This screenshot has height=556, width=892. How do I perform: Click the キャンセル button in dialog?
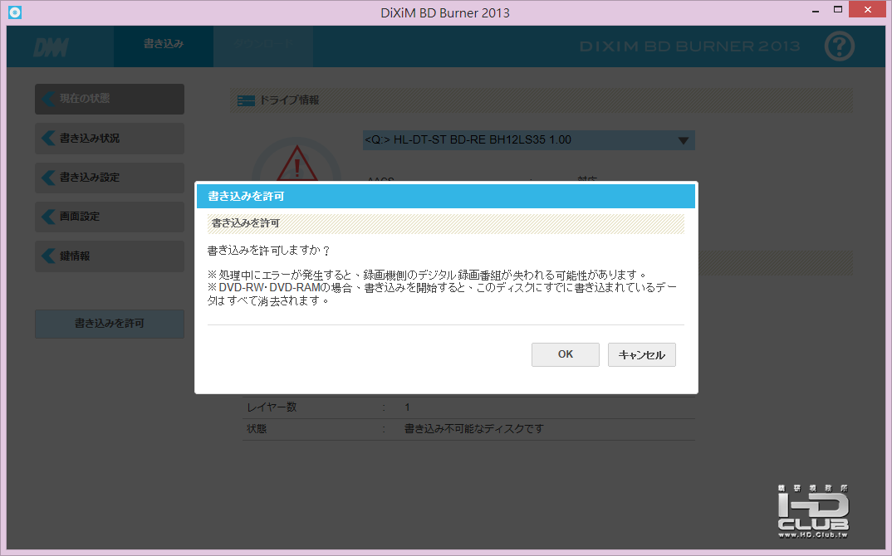641,354
